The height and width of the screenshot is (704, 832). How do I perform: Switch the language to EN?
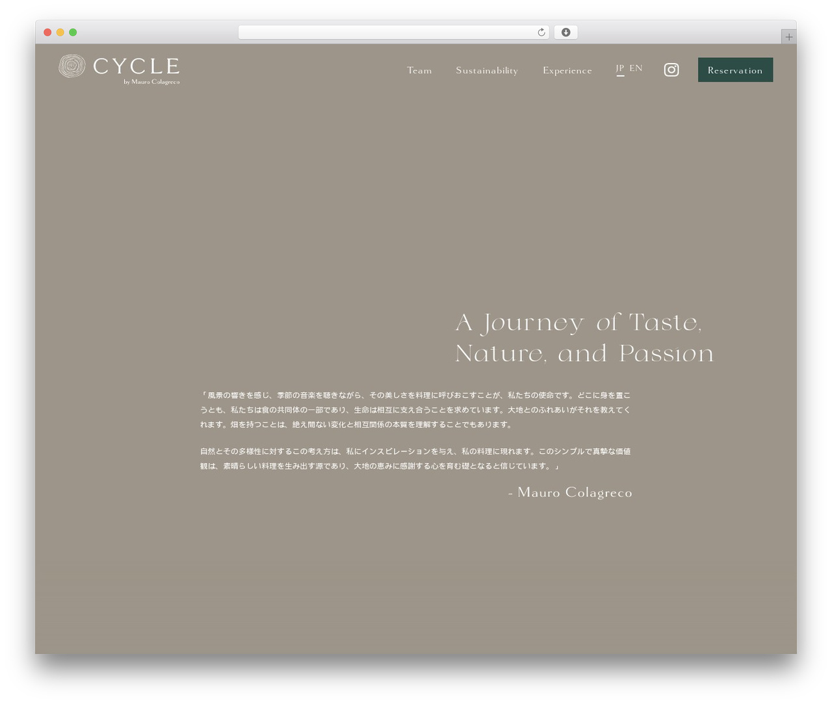(636, 68)
